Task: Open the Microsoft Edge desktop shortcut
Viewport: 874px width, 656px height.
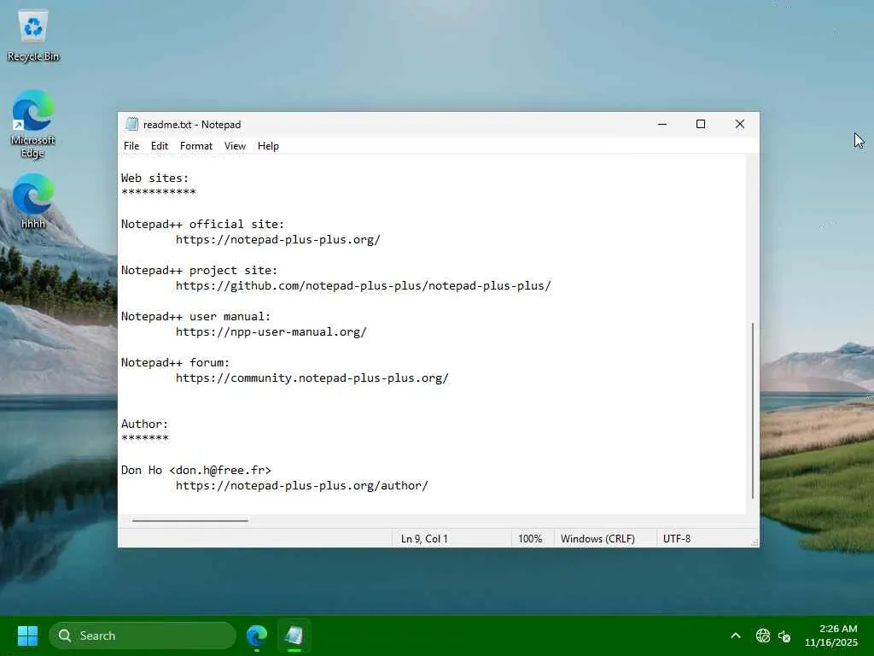Action: click(x=33, y=124)
